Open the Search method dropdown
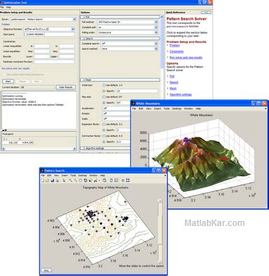 point(156,49)
